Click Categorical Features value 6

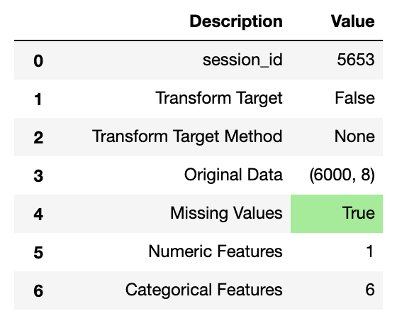click(x=370, y=290)
